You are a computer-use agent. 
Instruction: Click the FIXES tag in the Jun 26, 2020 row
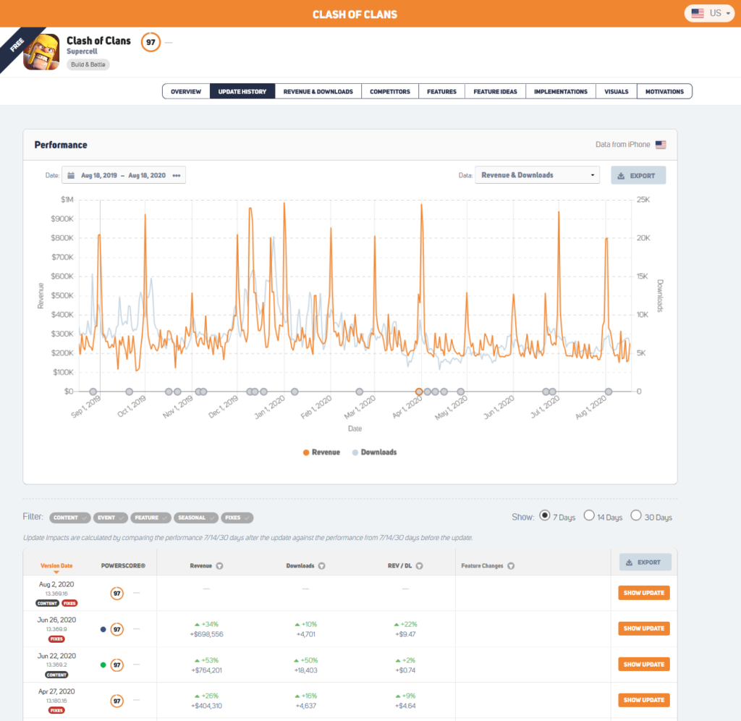click(56, 639)
